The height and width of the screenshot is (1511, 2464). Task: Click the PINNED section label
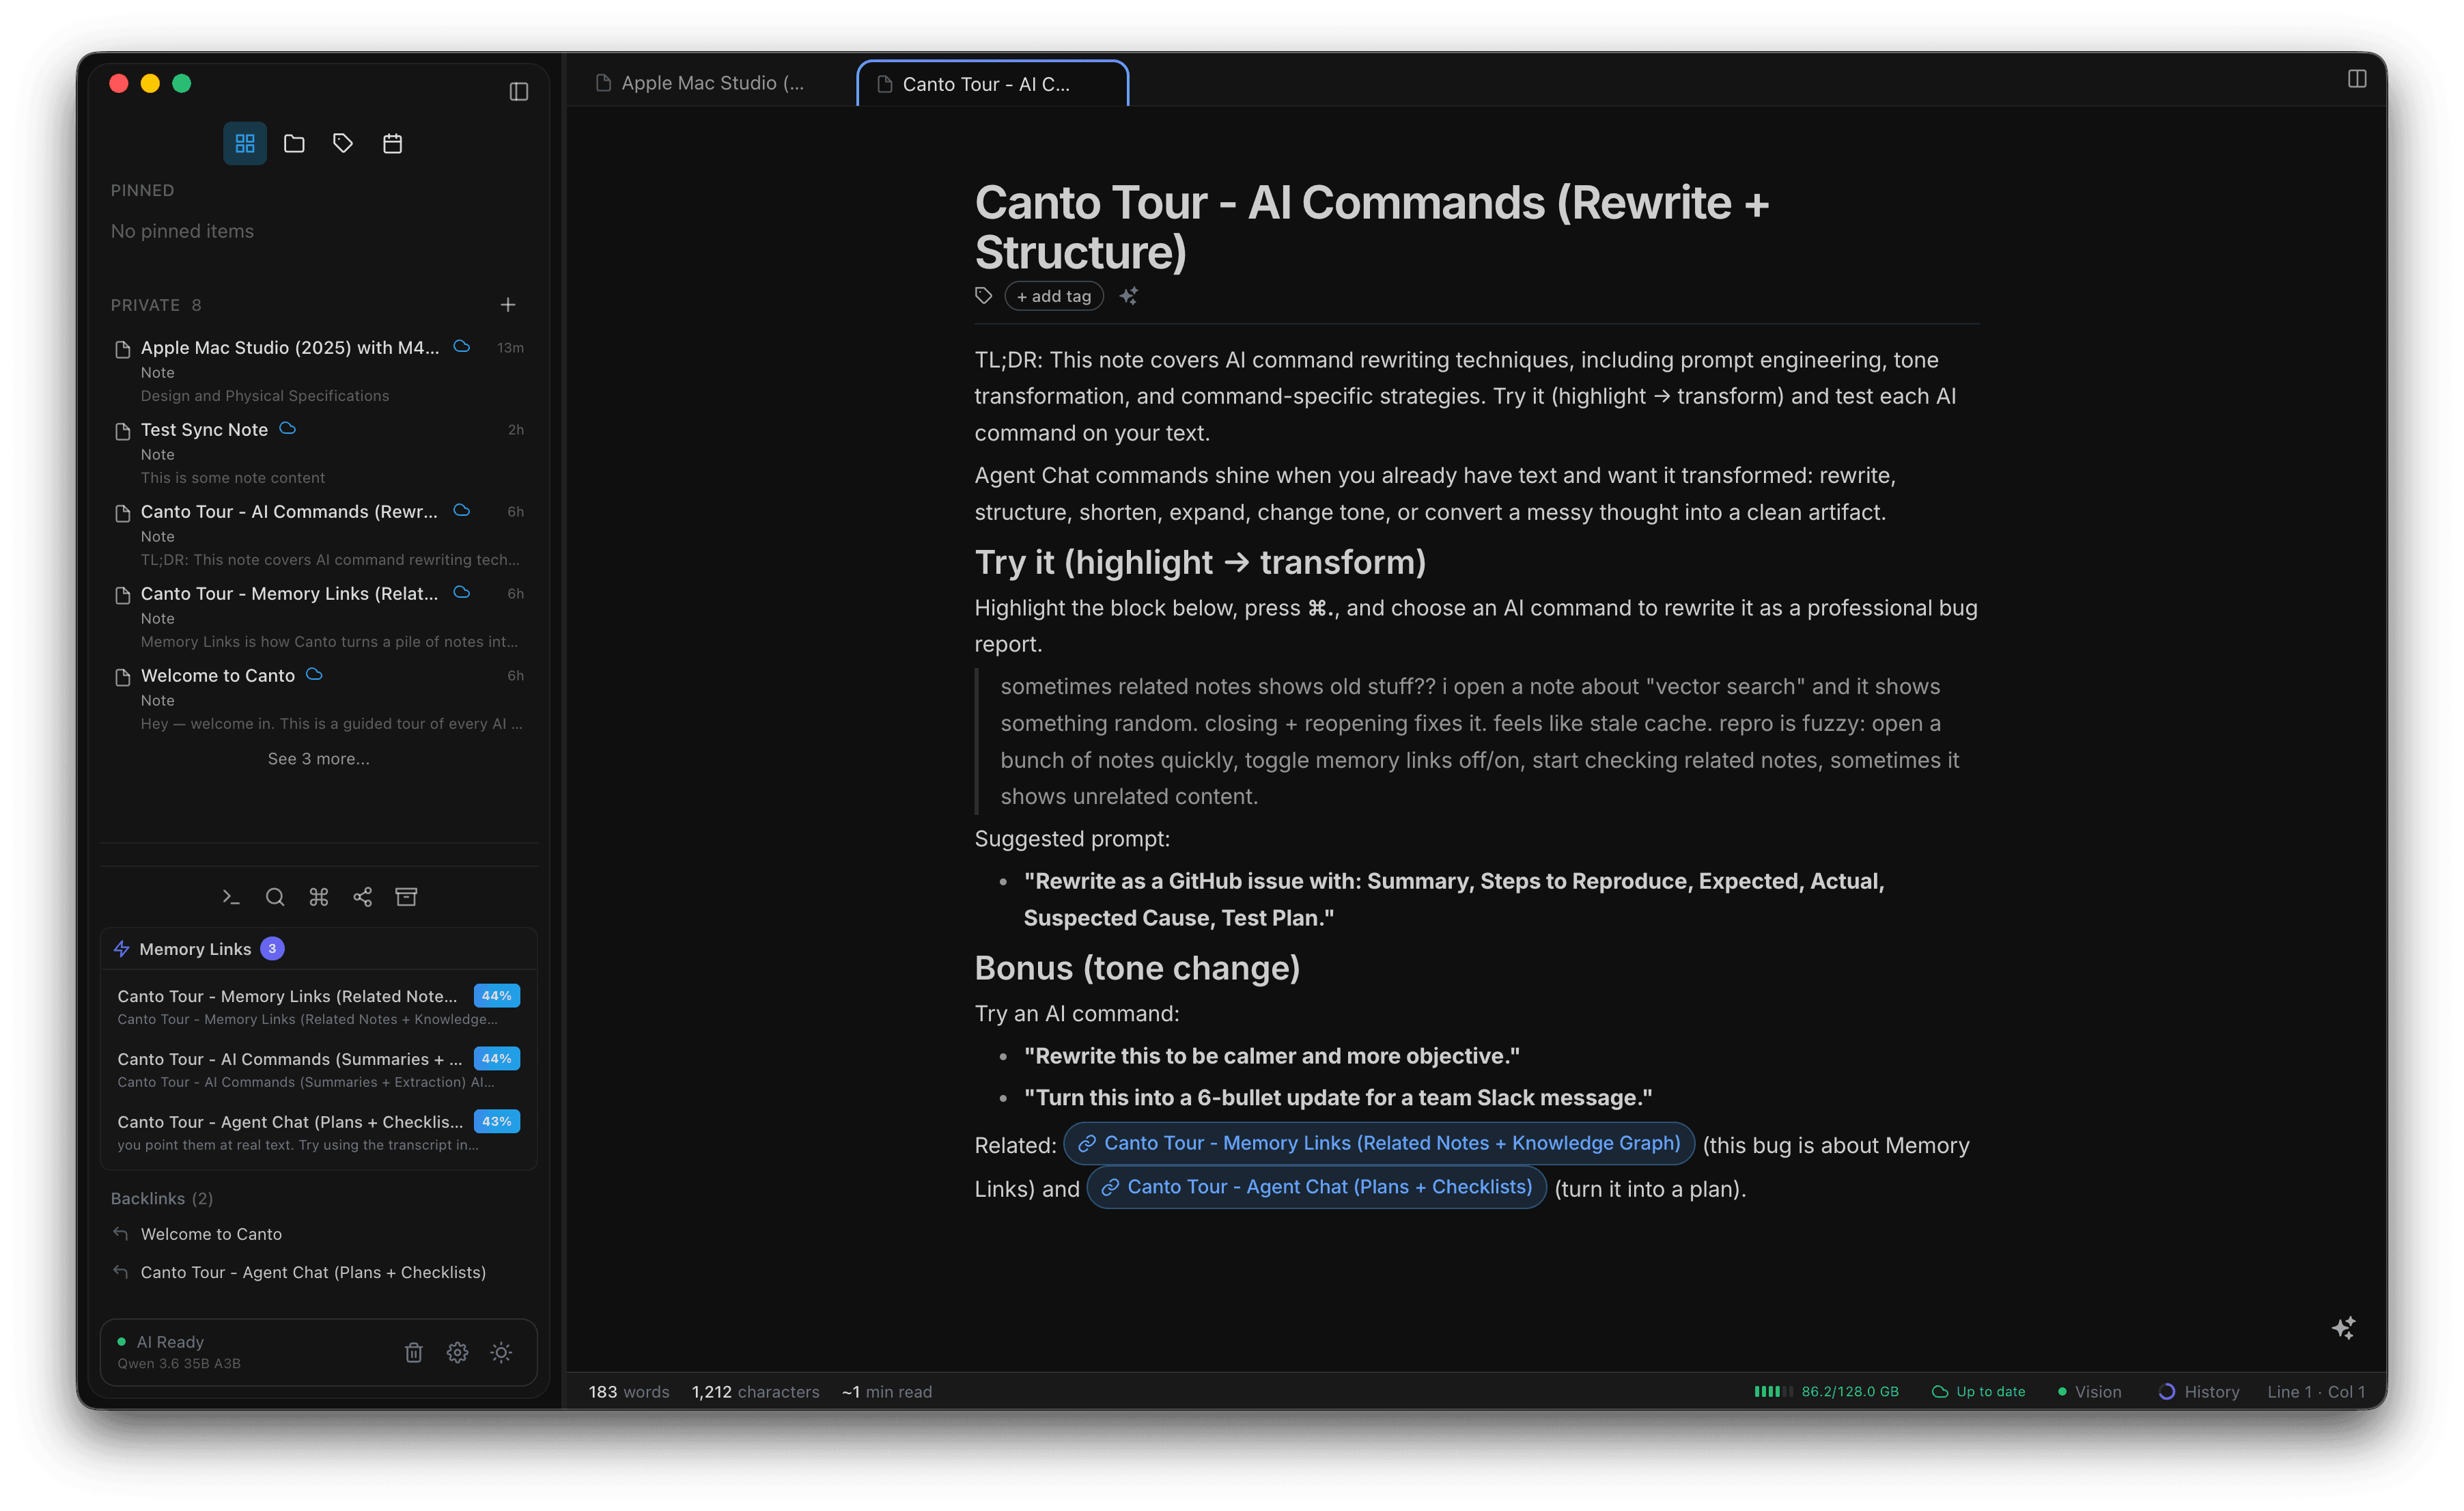pyautogui.click(x=142, y=190)
